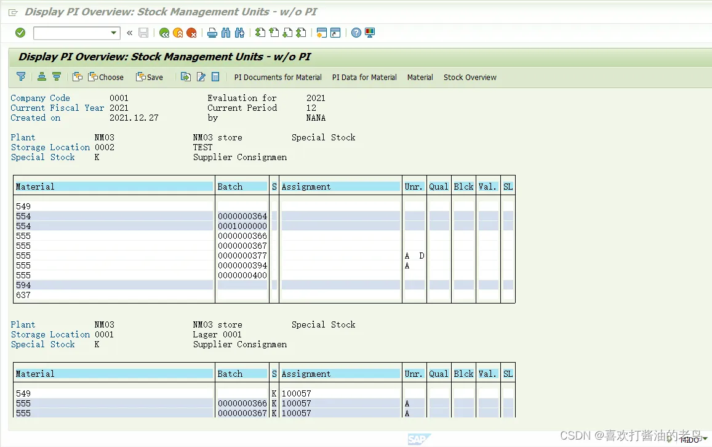Click Storage Location 0001 value
The height and width of the screenshot is (447, 712).
point(105,334)
